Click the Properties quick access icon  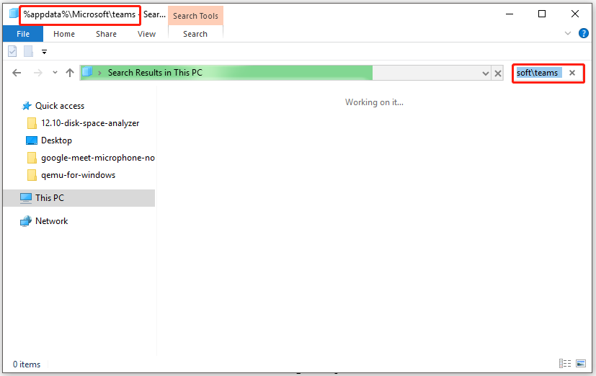12,51
